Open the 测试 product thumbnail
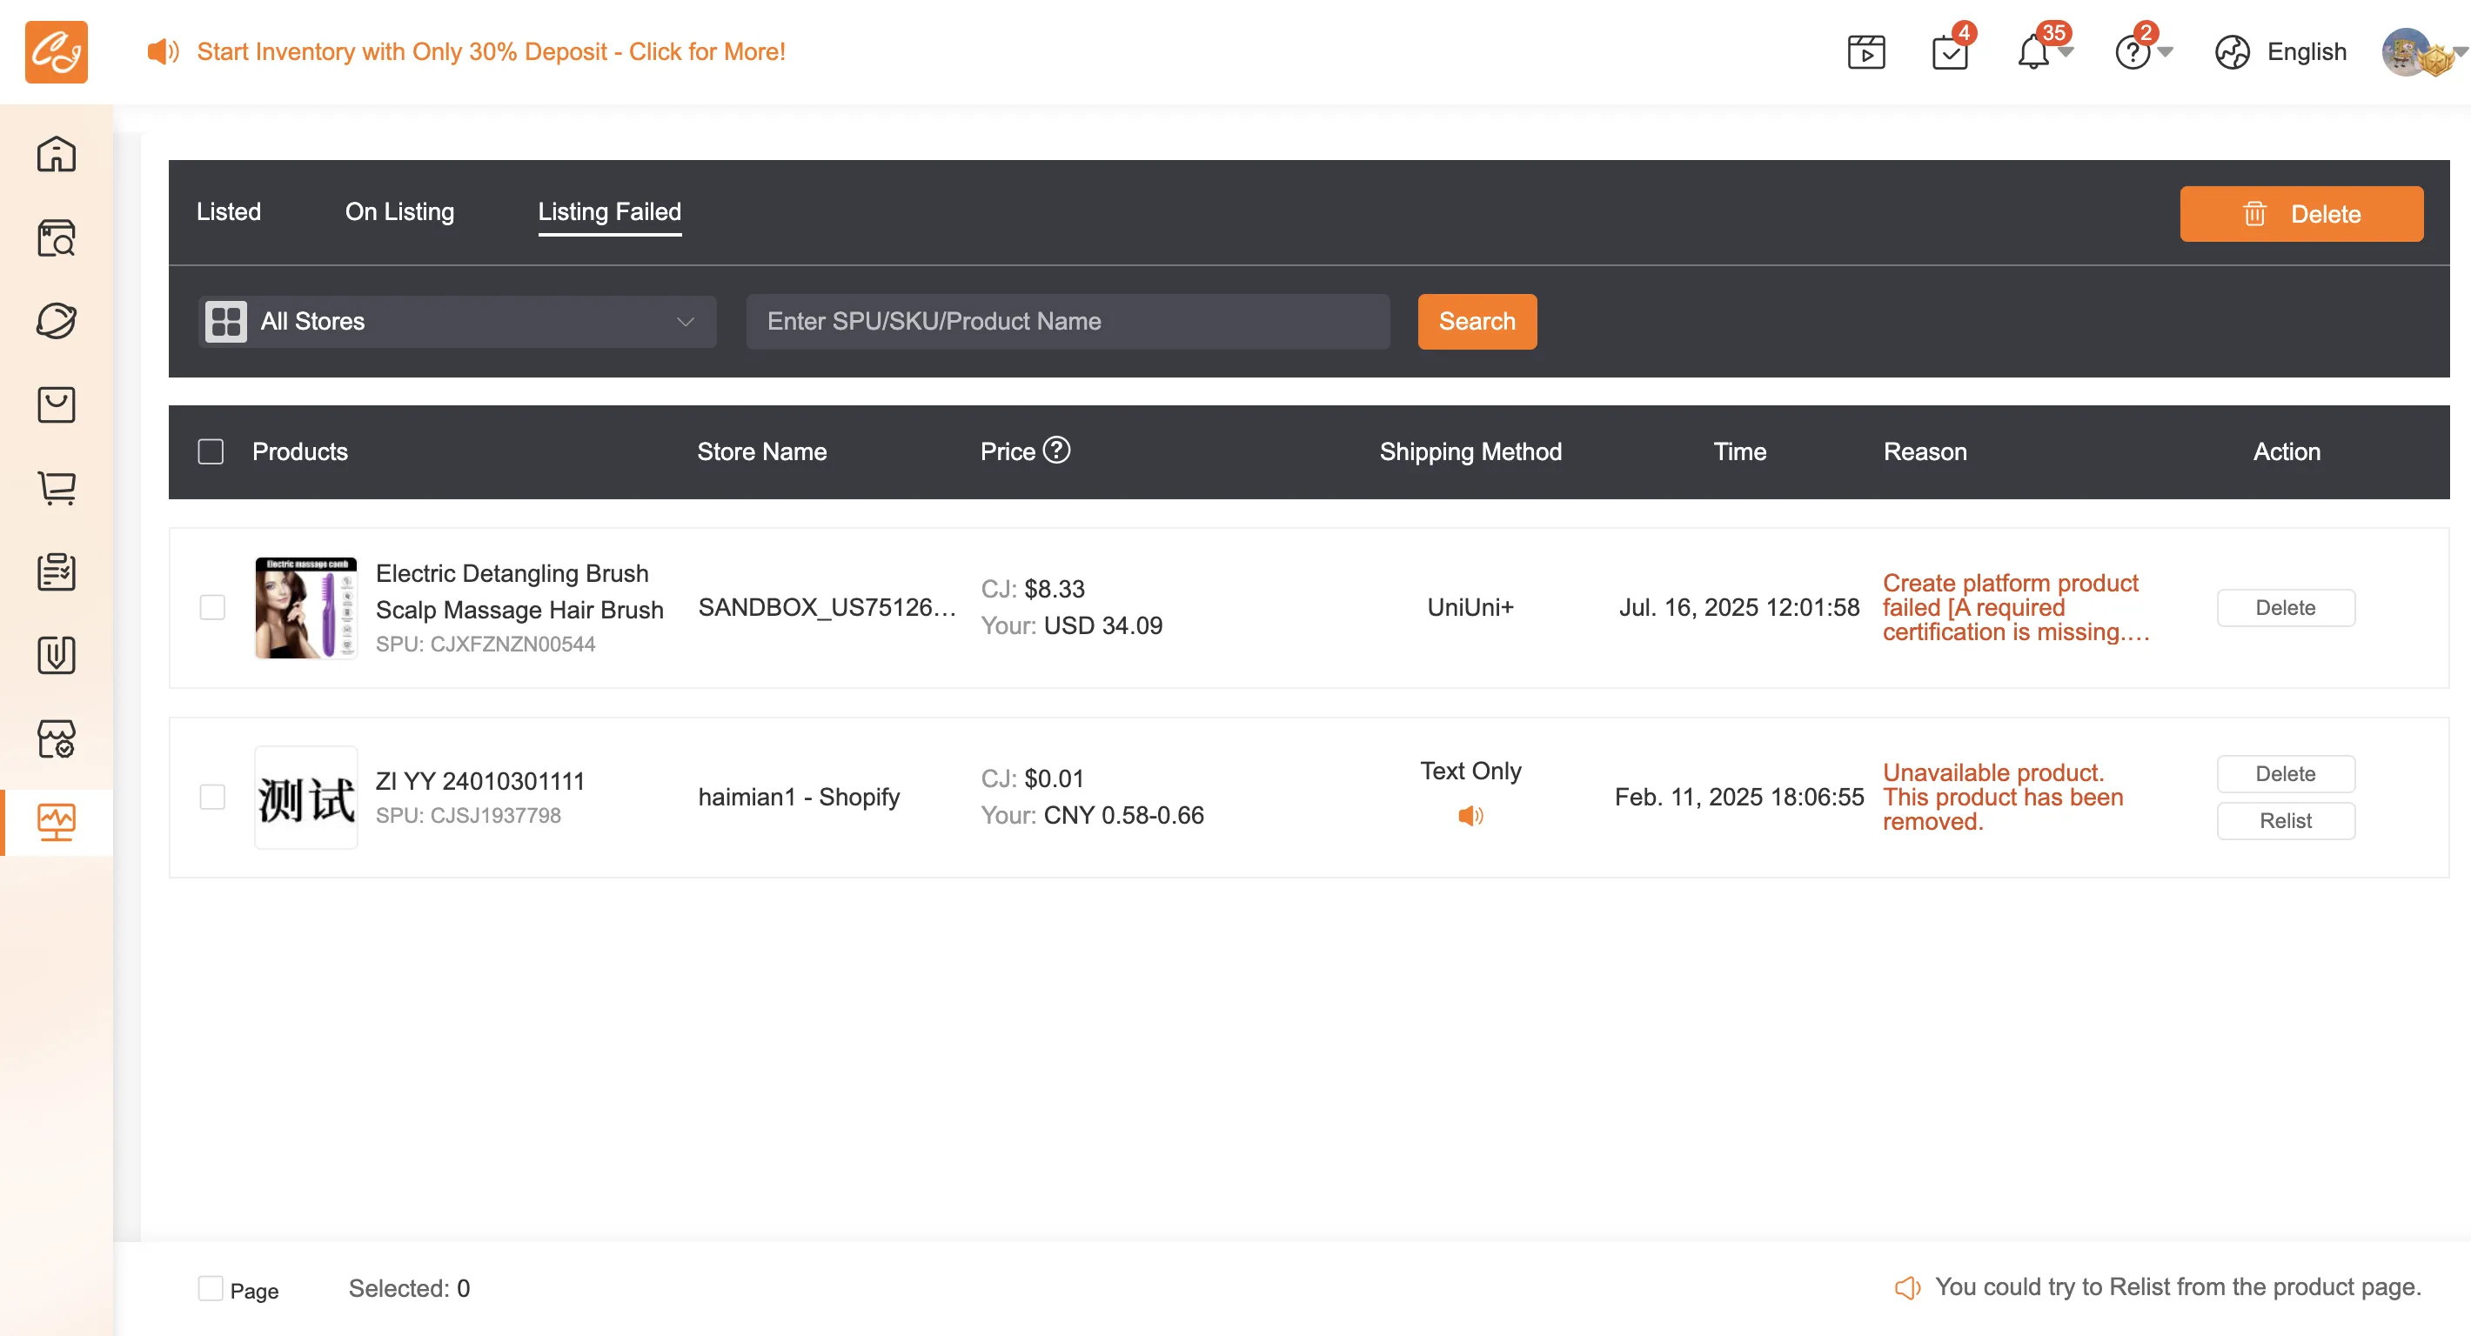2471x1336 pixels. (305, 797)
